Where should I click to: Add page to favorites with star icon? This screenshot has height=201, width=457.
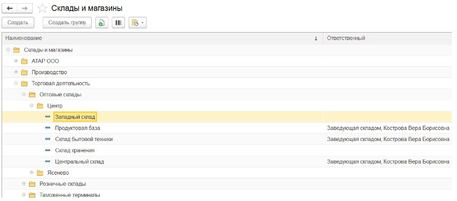[43, 8]
